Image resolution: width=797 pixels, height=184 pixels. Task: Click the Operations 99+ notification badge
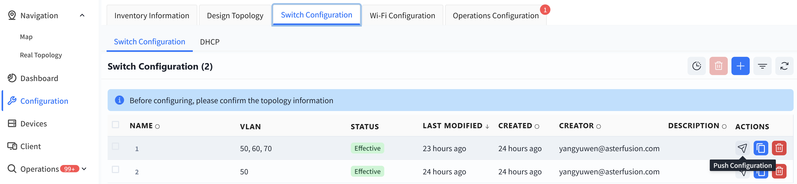coord(69,169)
